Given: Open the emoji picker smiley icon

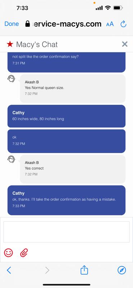Looking at the screenshot, I should (x=8, y=253).
